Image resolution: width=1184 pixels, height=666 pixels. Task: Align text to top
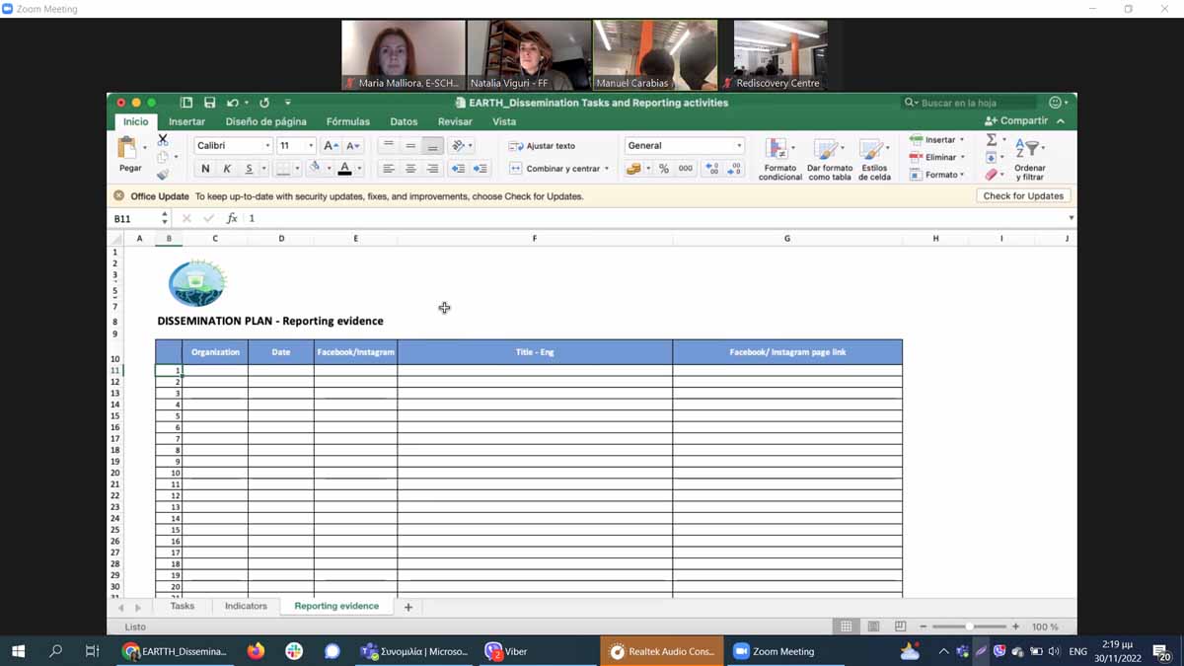[388, 145]
